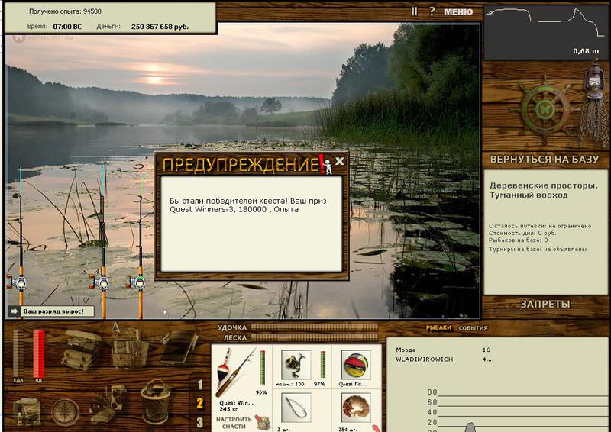The width and height of the screenshot is (611, 432).
Task: Click the ЗАПРЕТЫ button
Action: pos(545,305)
